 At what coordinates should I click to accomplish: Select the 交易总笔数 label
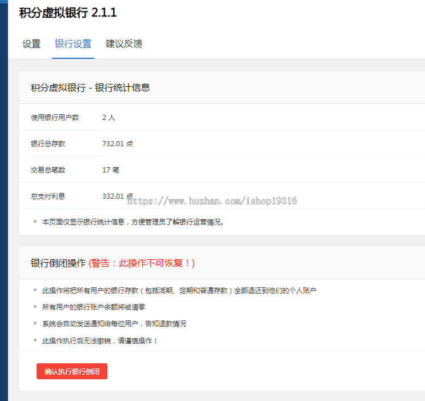48,170
